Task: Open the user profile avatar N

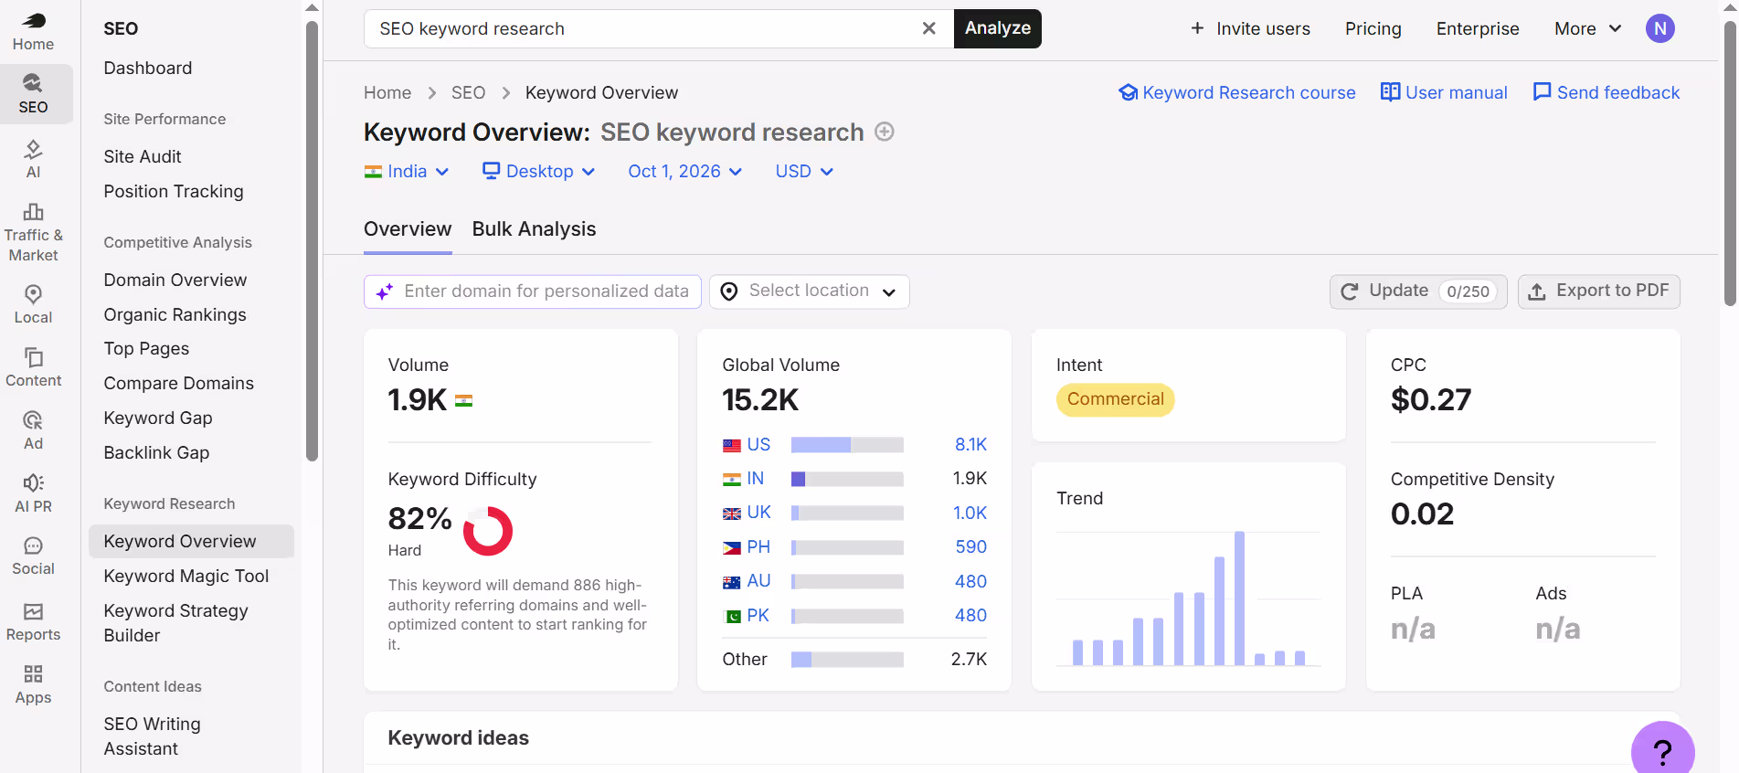Action: [1660, 28]
